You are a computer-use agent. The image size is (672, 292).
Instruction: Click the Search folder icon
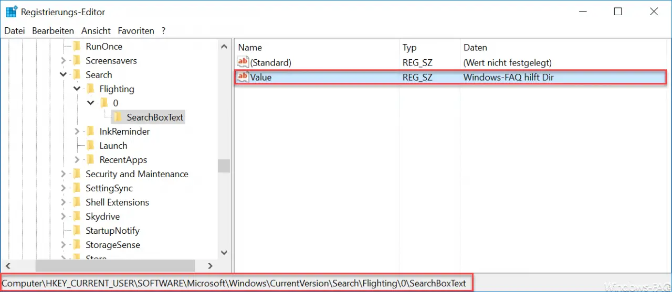[77, 75]
